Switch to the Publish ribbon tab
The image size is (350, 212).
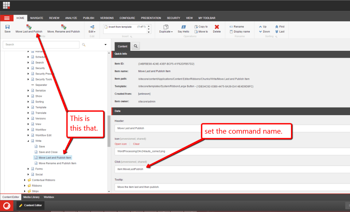click(x=88, y=18)
